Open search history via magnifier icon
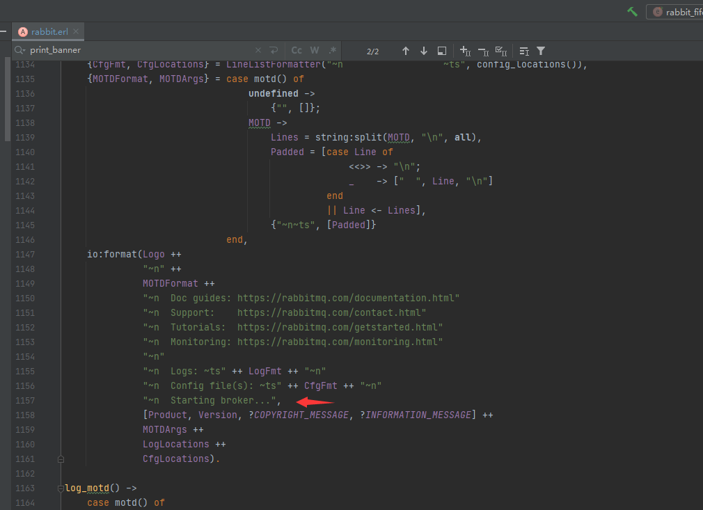 click(19, 50)
